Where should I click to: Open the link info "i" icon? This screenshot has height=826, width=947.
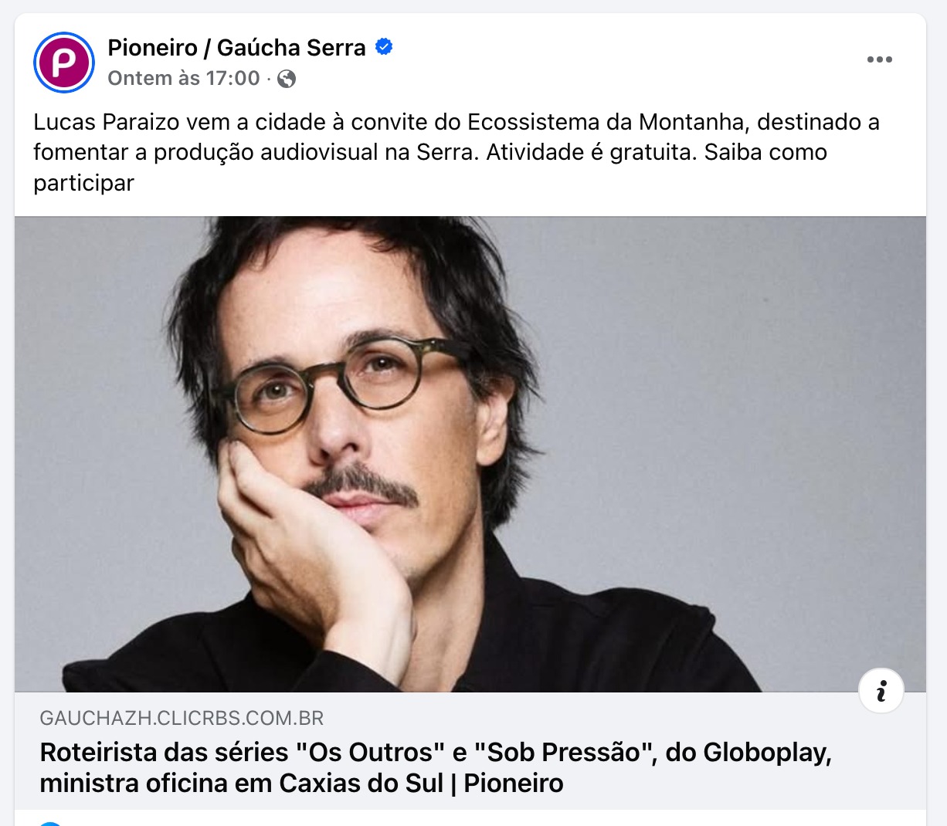[881, 690]
